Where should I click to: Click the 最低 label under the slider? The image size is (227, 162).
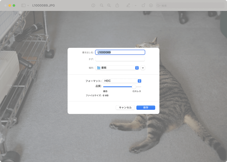pos(105,91)
